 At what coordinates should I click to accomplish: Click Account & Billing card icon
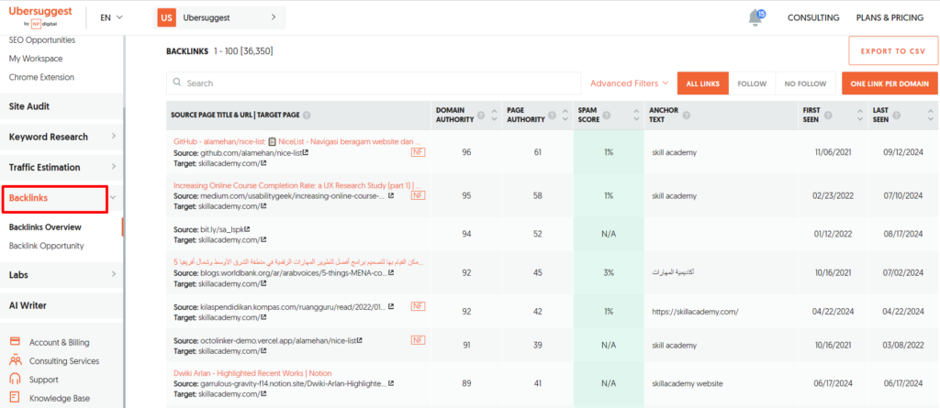click(16, 341)
